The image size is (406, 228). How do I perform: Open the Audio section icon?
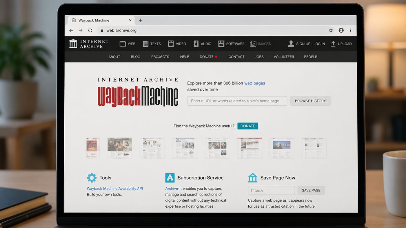(196, 44)
